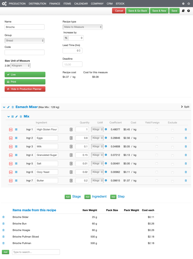Open the CALENDAR menu
Viewport: 193px width, 259px height.
pos(81,4)
